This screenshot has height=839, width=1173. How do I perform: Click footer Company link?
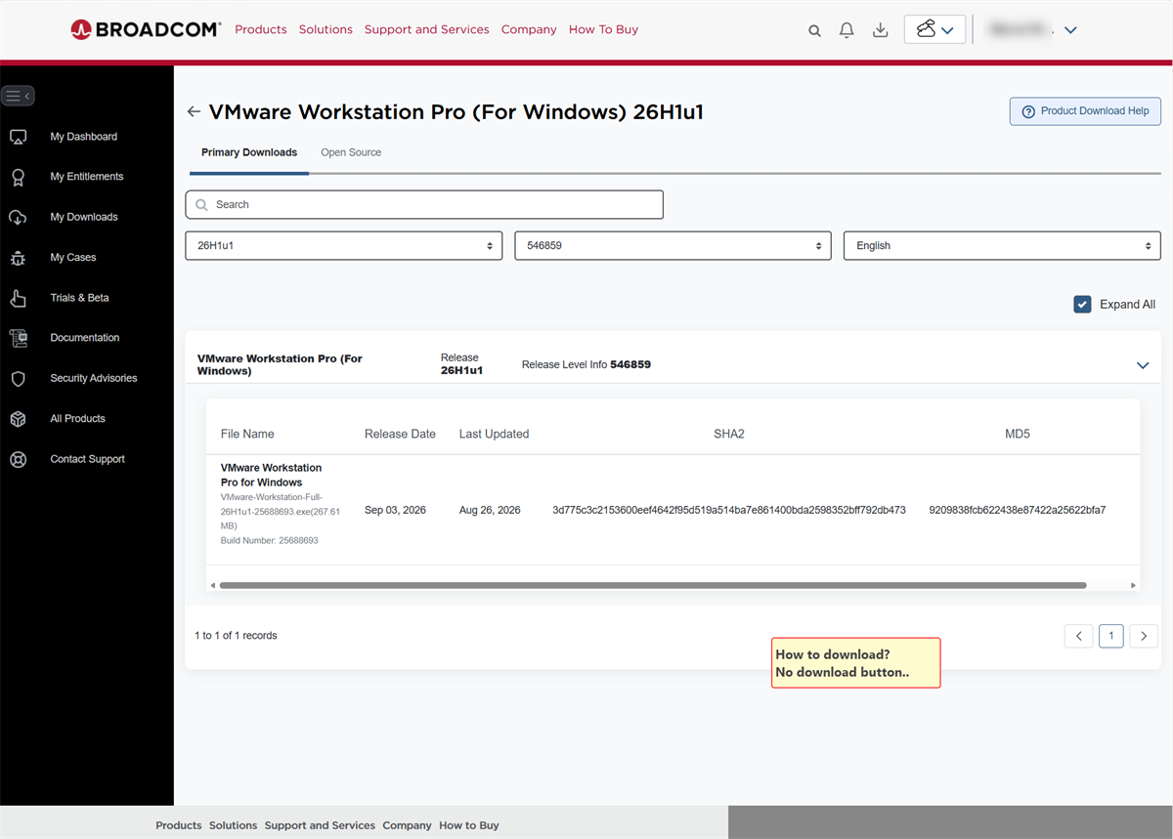[408, 825]
